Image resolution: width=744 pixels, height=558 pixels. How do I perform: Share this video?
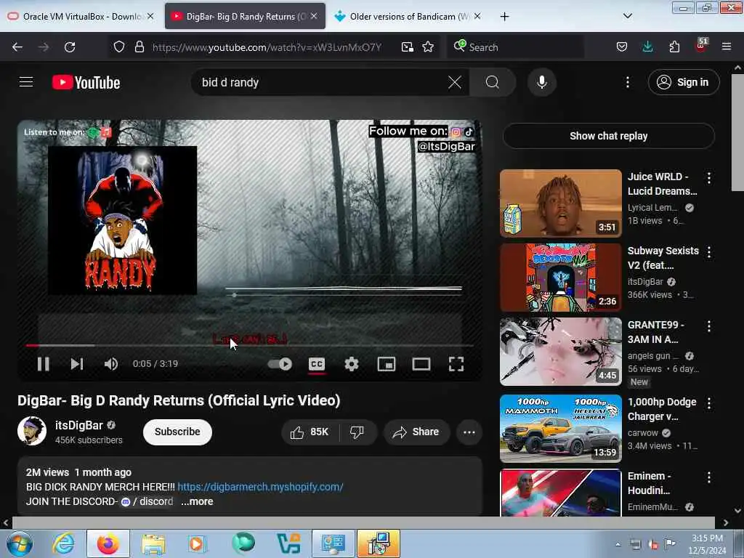416,432
